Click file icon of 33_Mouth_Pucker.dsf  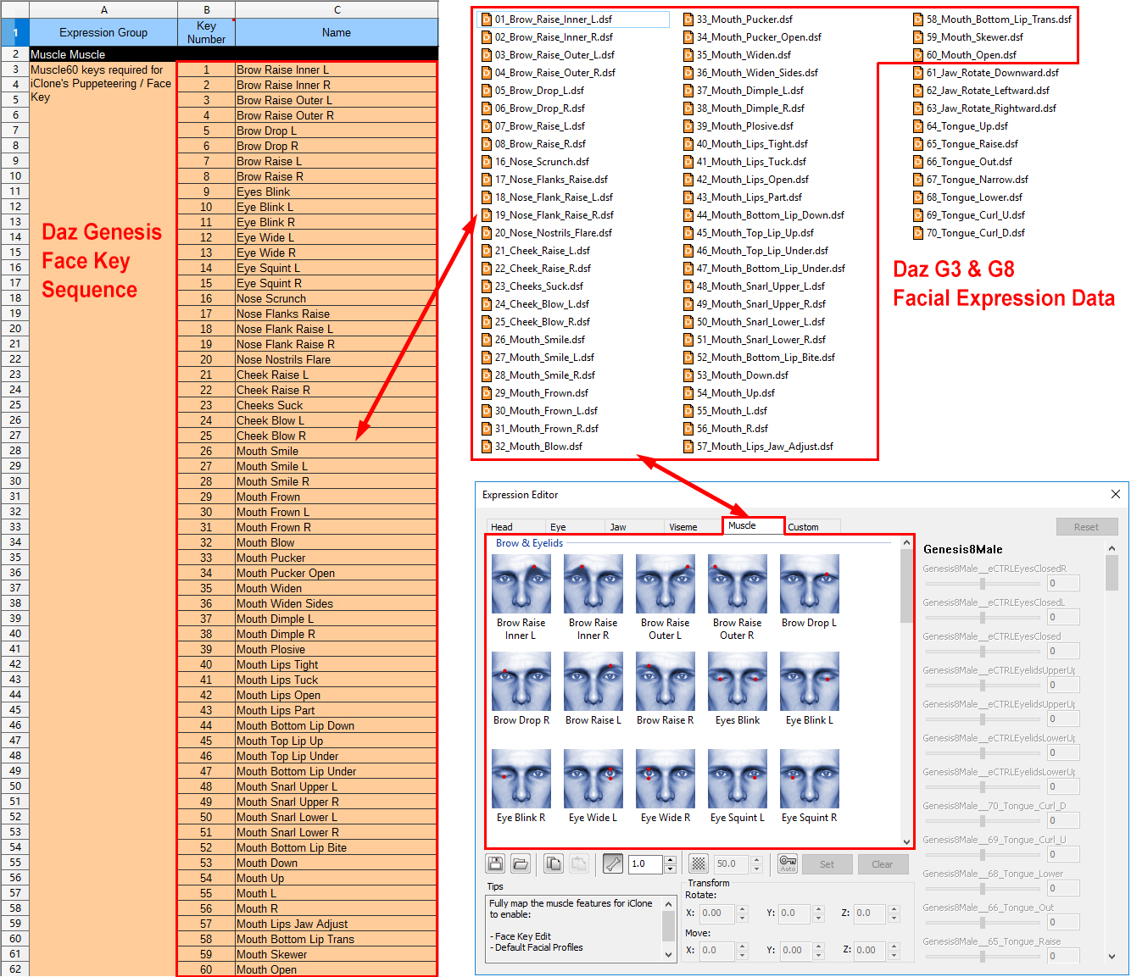[688, 19]
